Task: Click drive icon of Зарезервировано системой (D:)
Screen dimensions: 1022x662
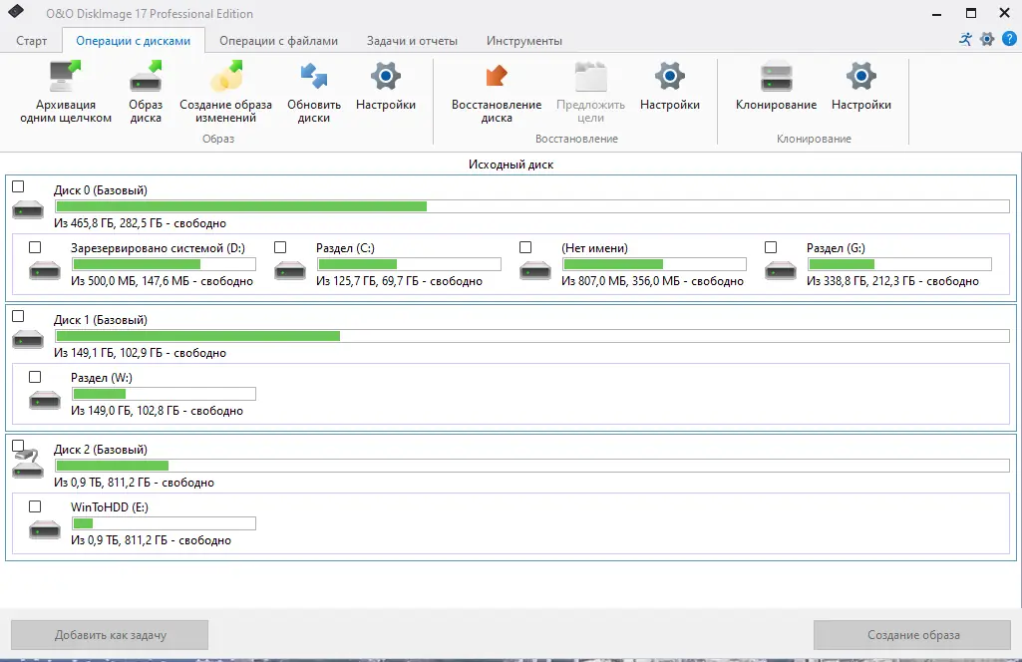Action: (45, 270)
